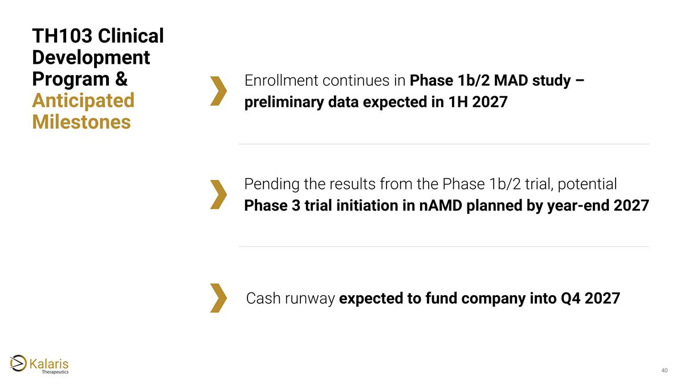Click the "Program &" title line

[x=80, y=79]
